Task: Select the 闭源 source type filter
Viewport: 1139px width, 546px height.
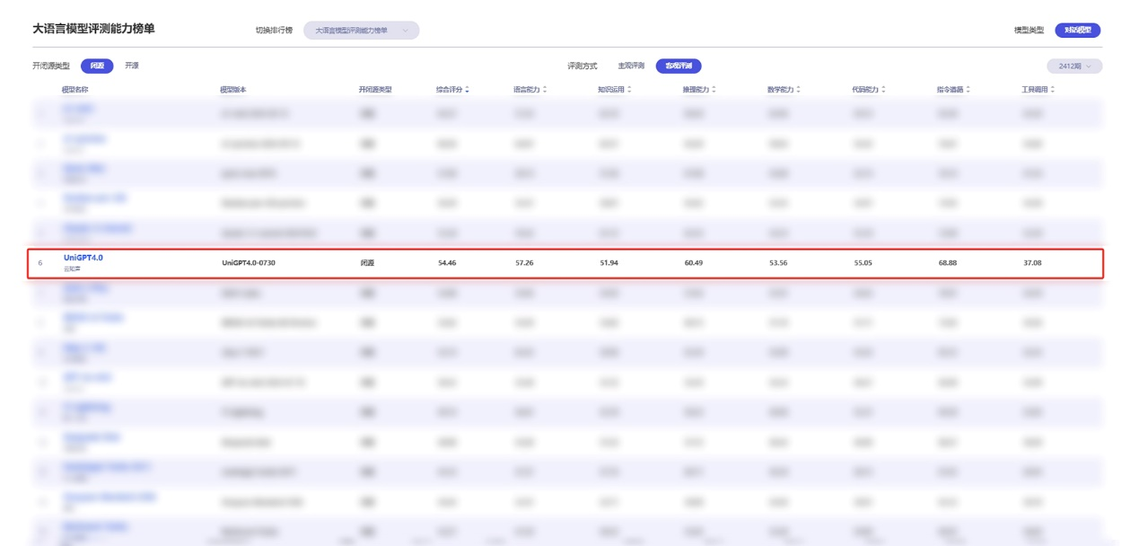Action: [x=97, y=66]
